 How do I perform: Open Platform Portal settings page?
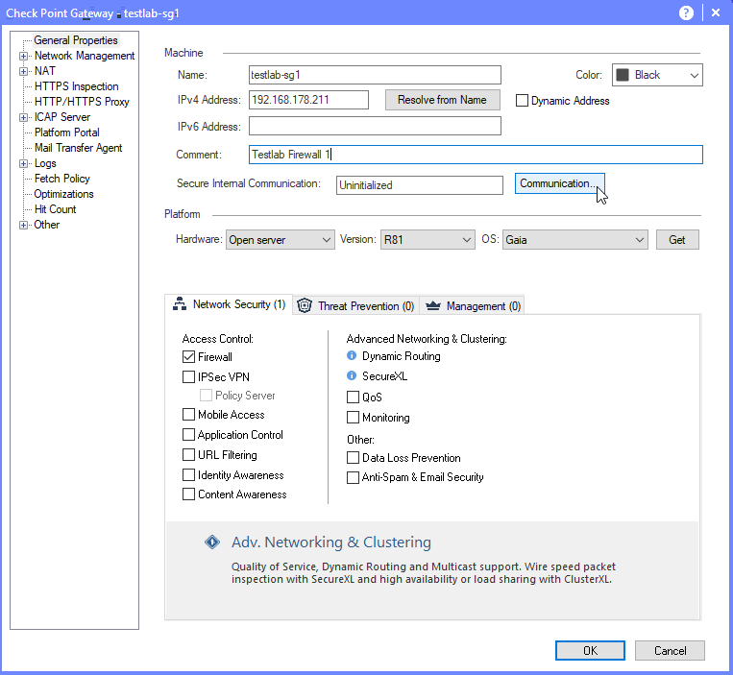(67, 133)
